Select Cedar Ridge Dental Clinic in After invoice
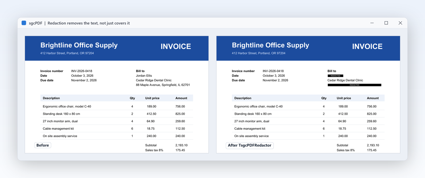Viewport: 425px width, 178px height. tap(345, 80)
